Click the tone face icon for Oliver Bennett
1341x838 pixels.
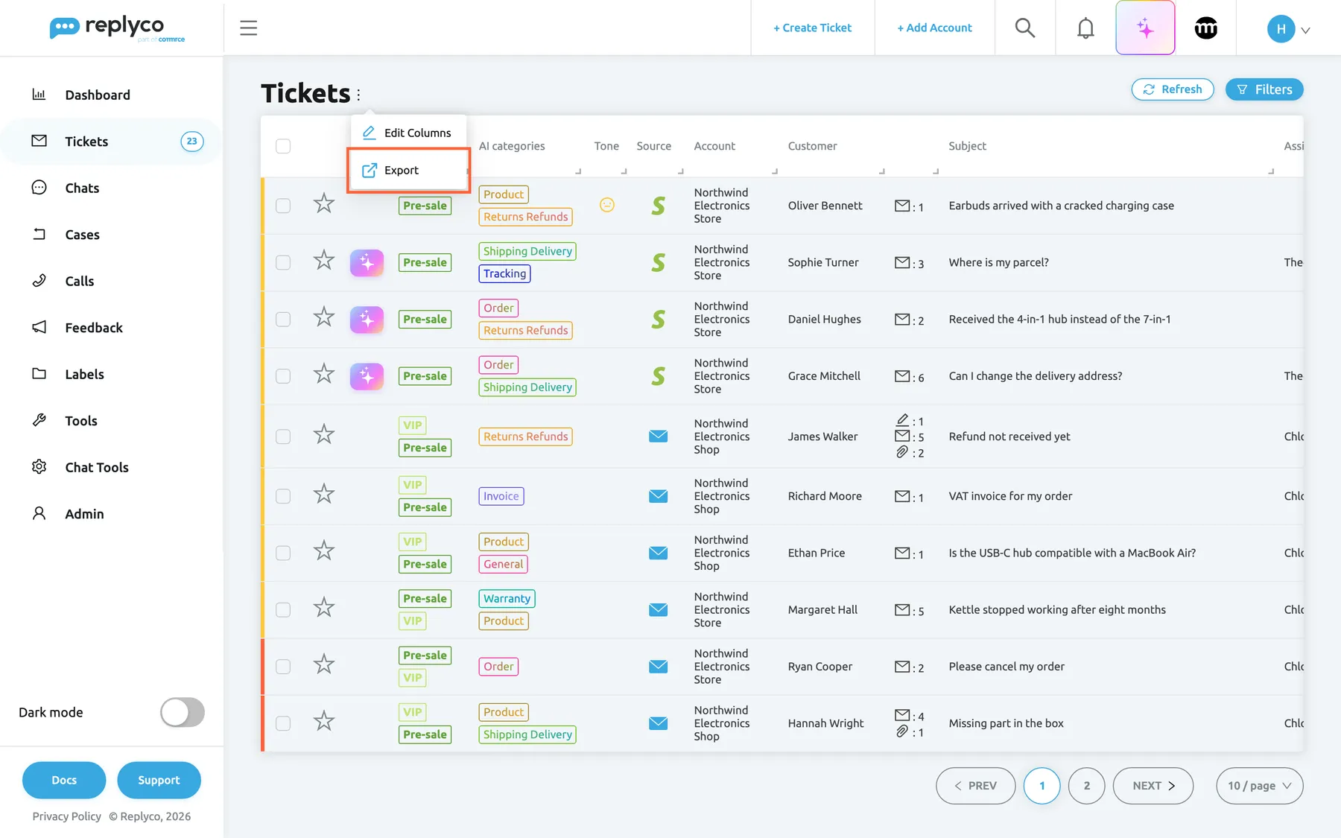(x=607, y=205)
